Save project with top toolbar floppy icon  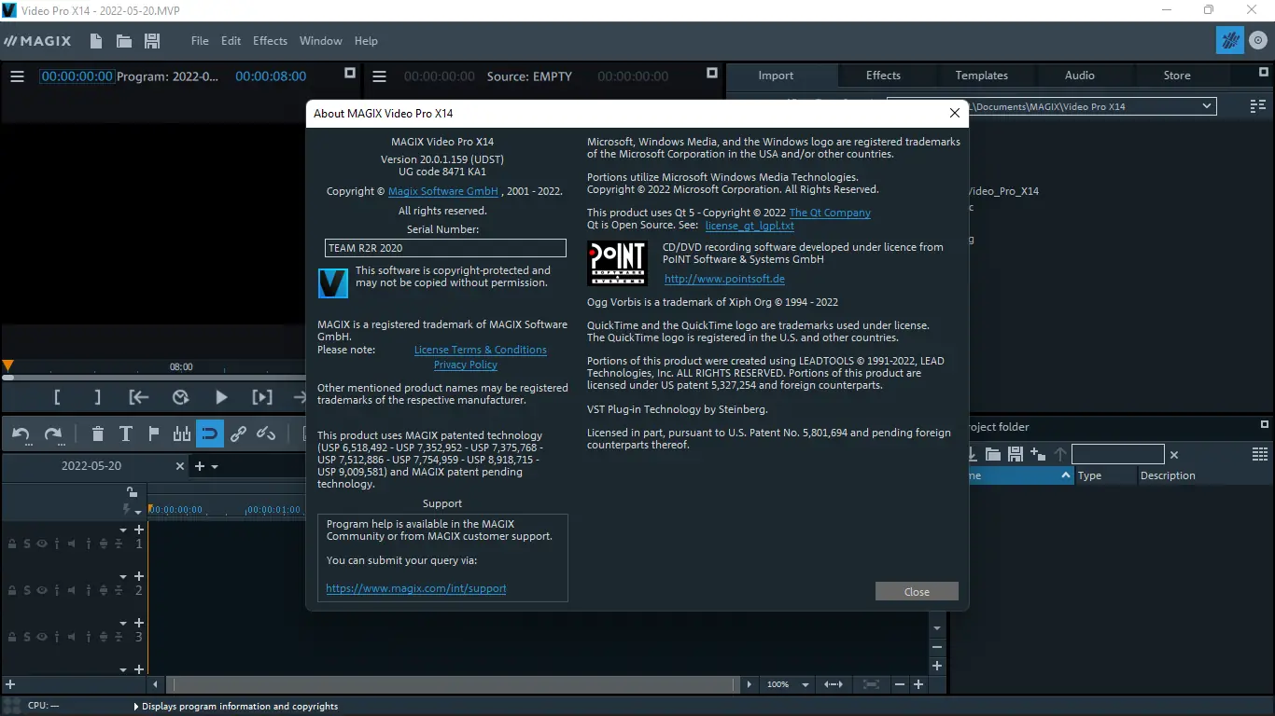tap(152, 41)
